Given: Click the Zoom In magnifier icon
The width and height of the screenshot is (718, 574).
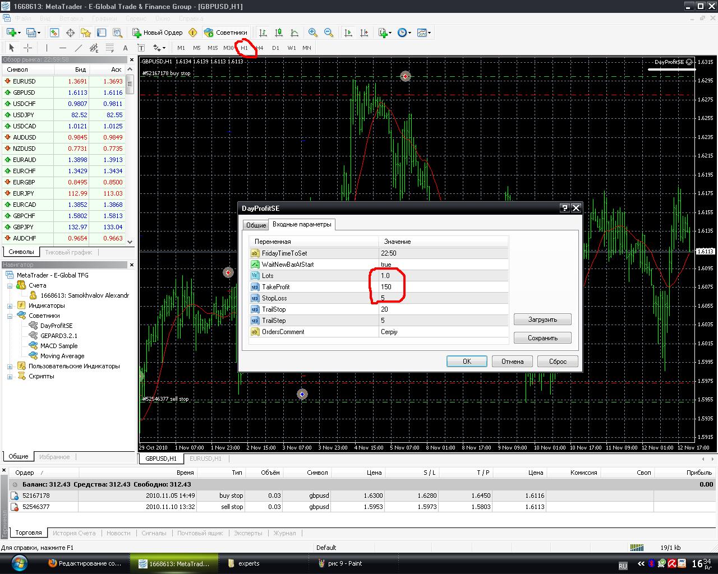Looking at the screenshot, I should (x=313, y=33).
